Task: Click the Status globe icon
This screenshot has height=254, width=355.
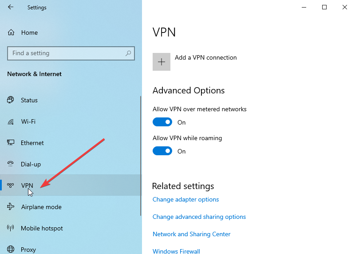Action: pyautogui.click(x=11, y=100)
